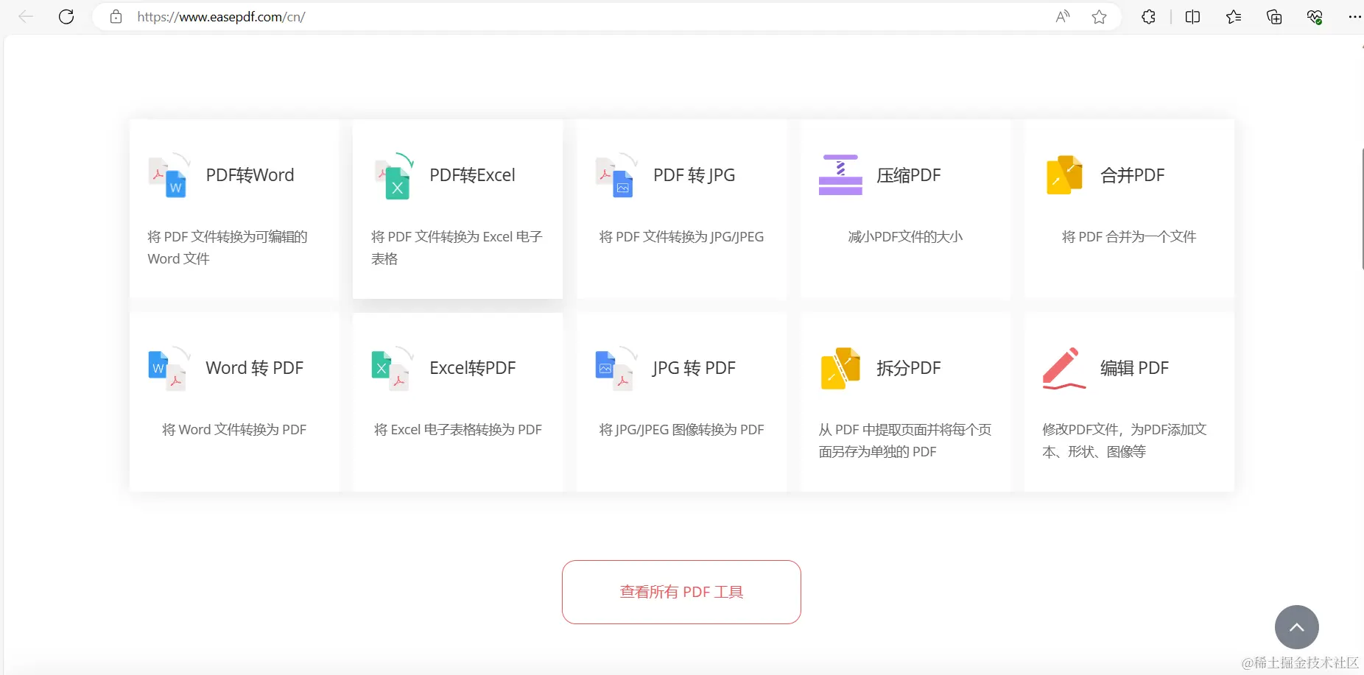Click text 从 PDF 中提取页面并将每个页面另存为单独的 PDF
The height and width of the screenshot is (675, 1364).
[905, 440]
